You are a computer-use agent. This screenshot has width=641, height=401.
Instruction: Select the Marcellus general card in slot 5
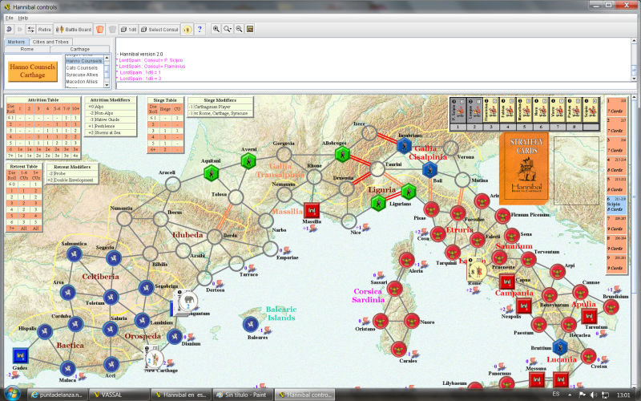click(525, 110)
